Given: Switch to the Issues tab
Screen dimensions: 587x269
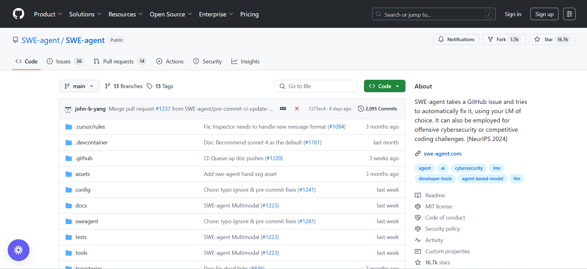Looking at the screenshot, I should pos(65,61).
